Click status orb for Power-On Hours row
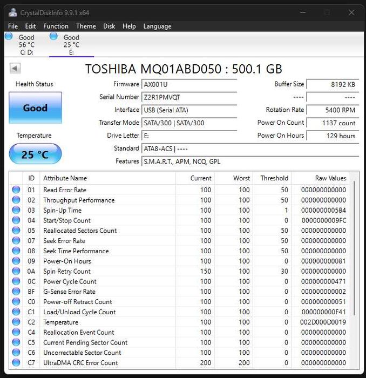Screen dimensions: 366x378 [16, 261]
